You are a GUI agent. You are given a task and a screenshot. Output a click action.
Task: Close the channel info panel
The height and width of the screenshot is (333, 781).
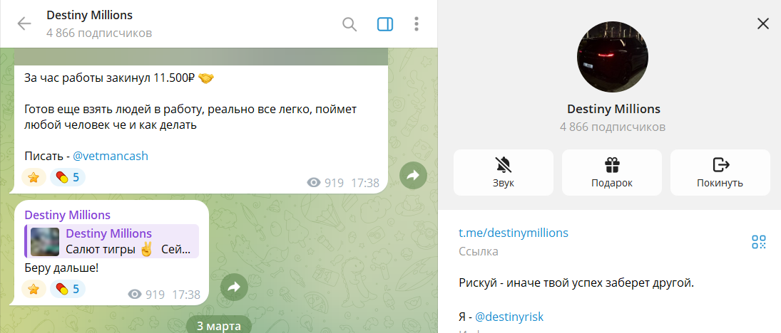pyautogui.click(x=762, y=23)
